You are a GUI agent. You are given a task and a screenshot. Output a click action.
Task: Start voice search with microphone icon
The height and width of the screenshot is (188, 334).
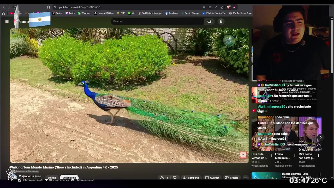tap(221, 21)
